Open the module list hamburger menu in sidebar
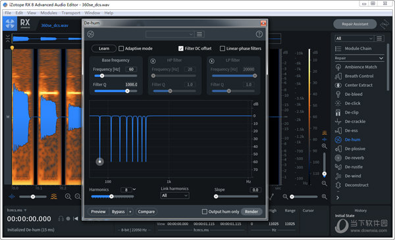This screenshot has width=395, height=240. (379, 38)
